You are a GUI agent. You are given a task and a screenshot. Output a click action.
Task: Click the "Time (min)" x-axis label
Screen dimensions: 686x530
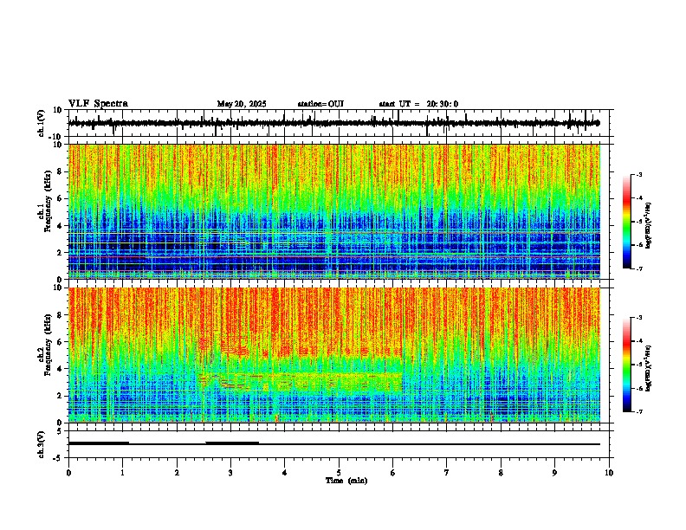(x=346, y=481)
